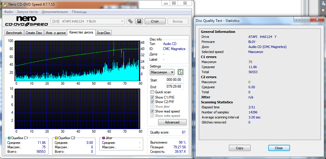Open the Дополнительно menu

55,12
